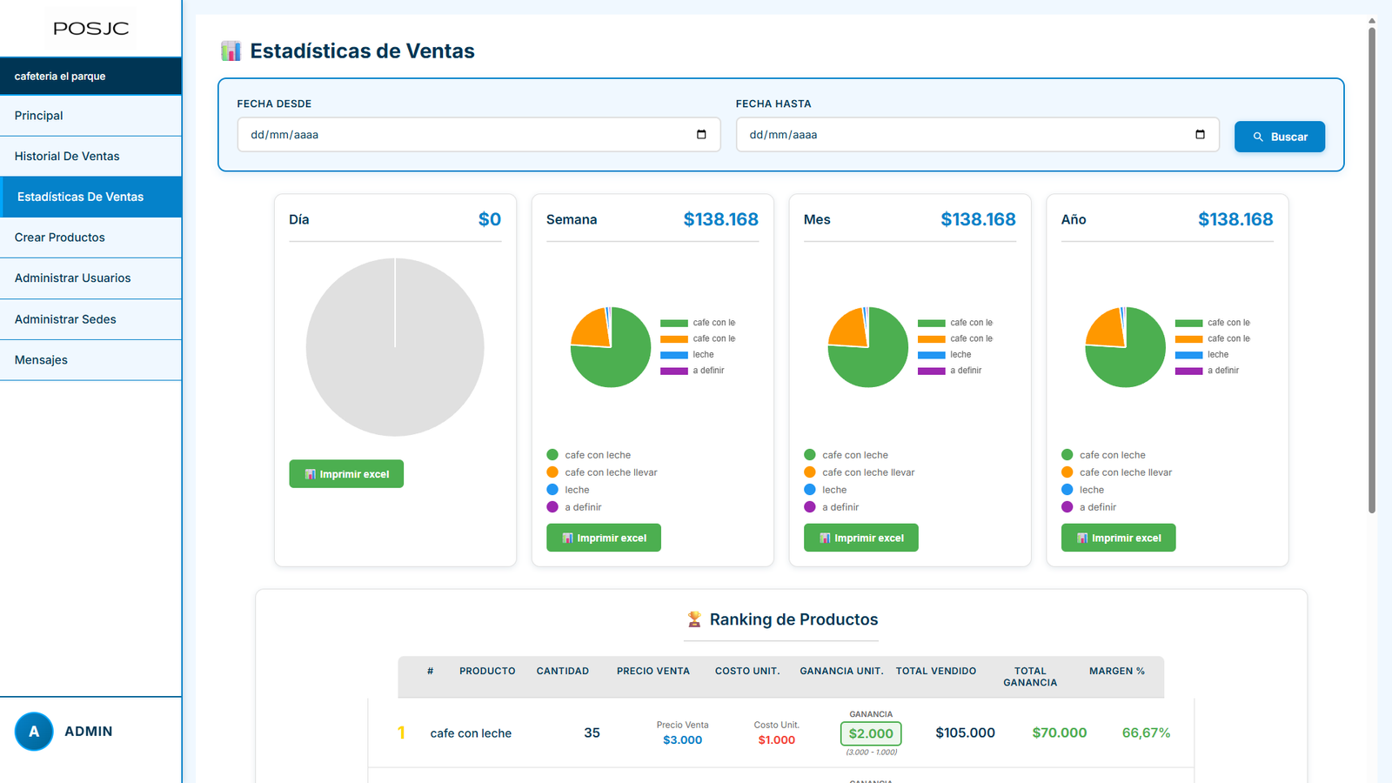This screenshot has width=1392, height=783.
Task: Open calendar picker in Fecha Desde field
Action: tap(701, 135)
